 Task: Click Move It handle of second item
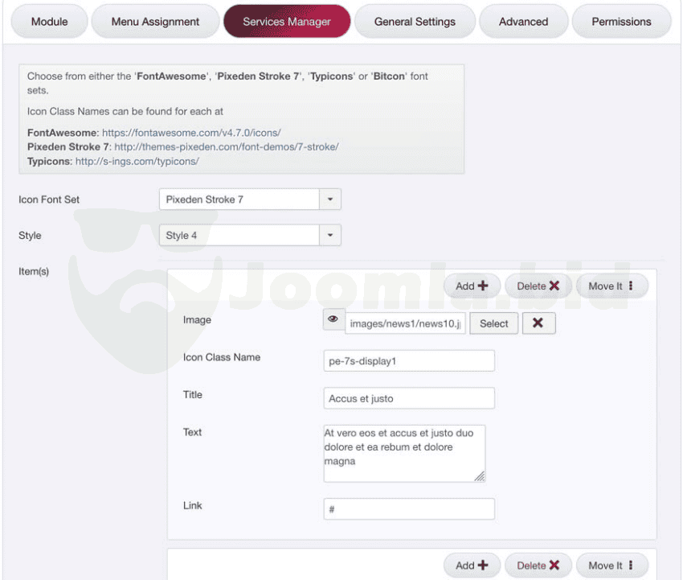[x=611, y=566]
